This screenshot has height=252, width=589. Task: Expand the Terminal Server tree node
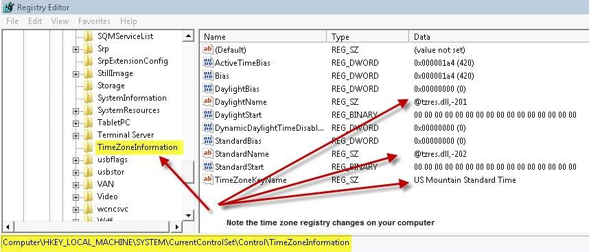pos(76,136)
